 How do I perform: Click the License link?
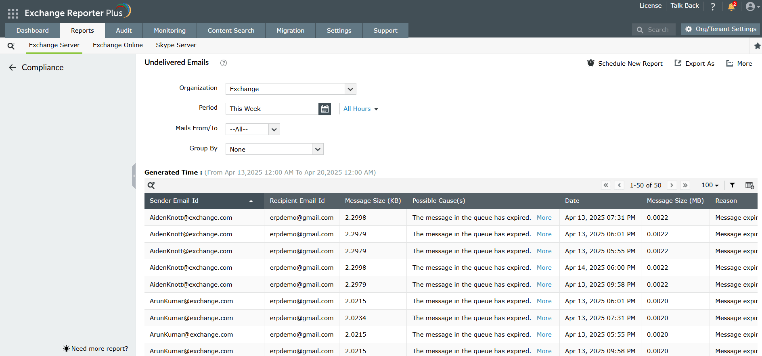651,6
